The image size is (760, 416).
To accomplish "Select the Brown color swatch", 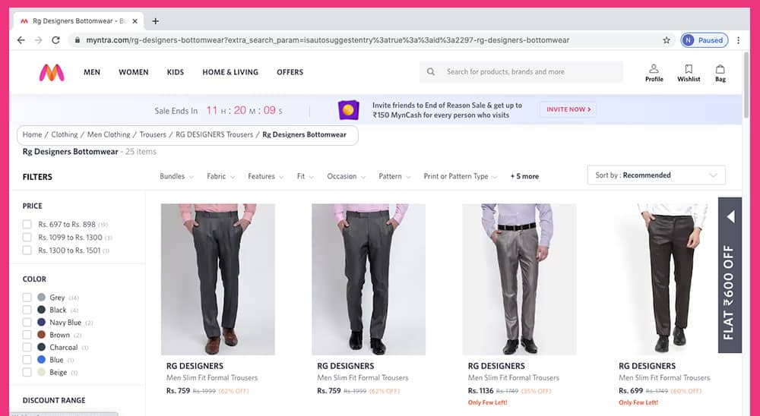I will (42, 335).
